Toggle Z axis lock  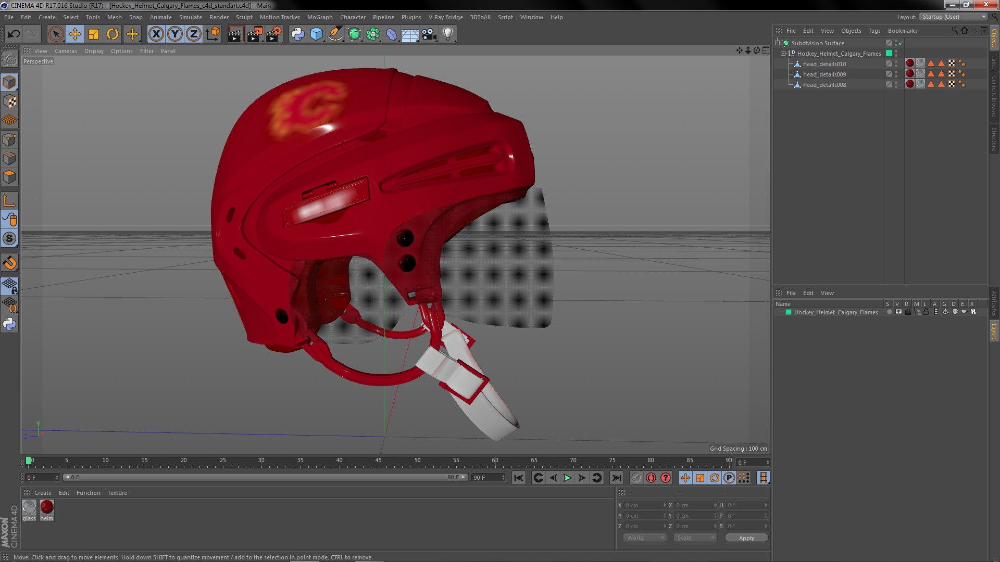pyautogui.click(x=194, y=34)
